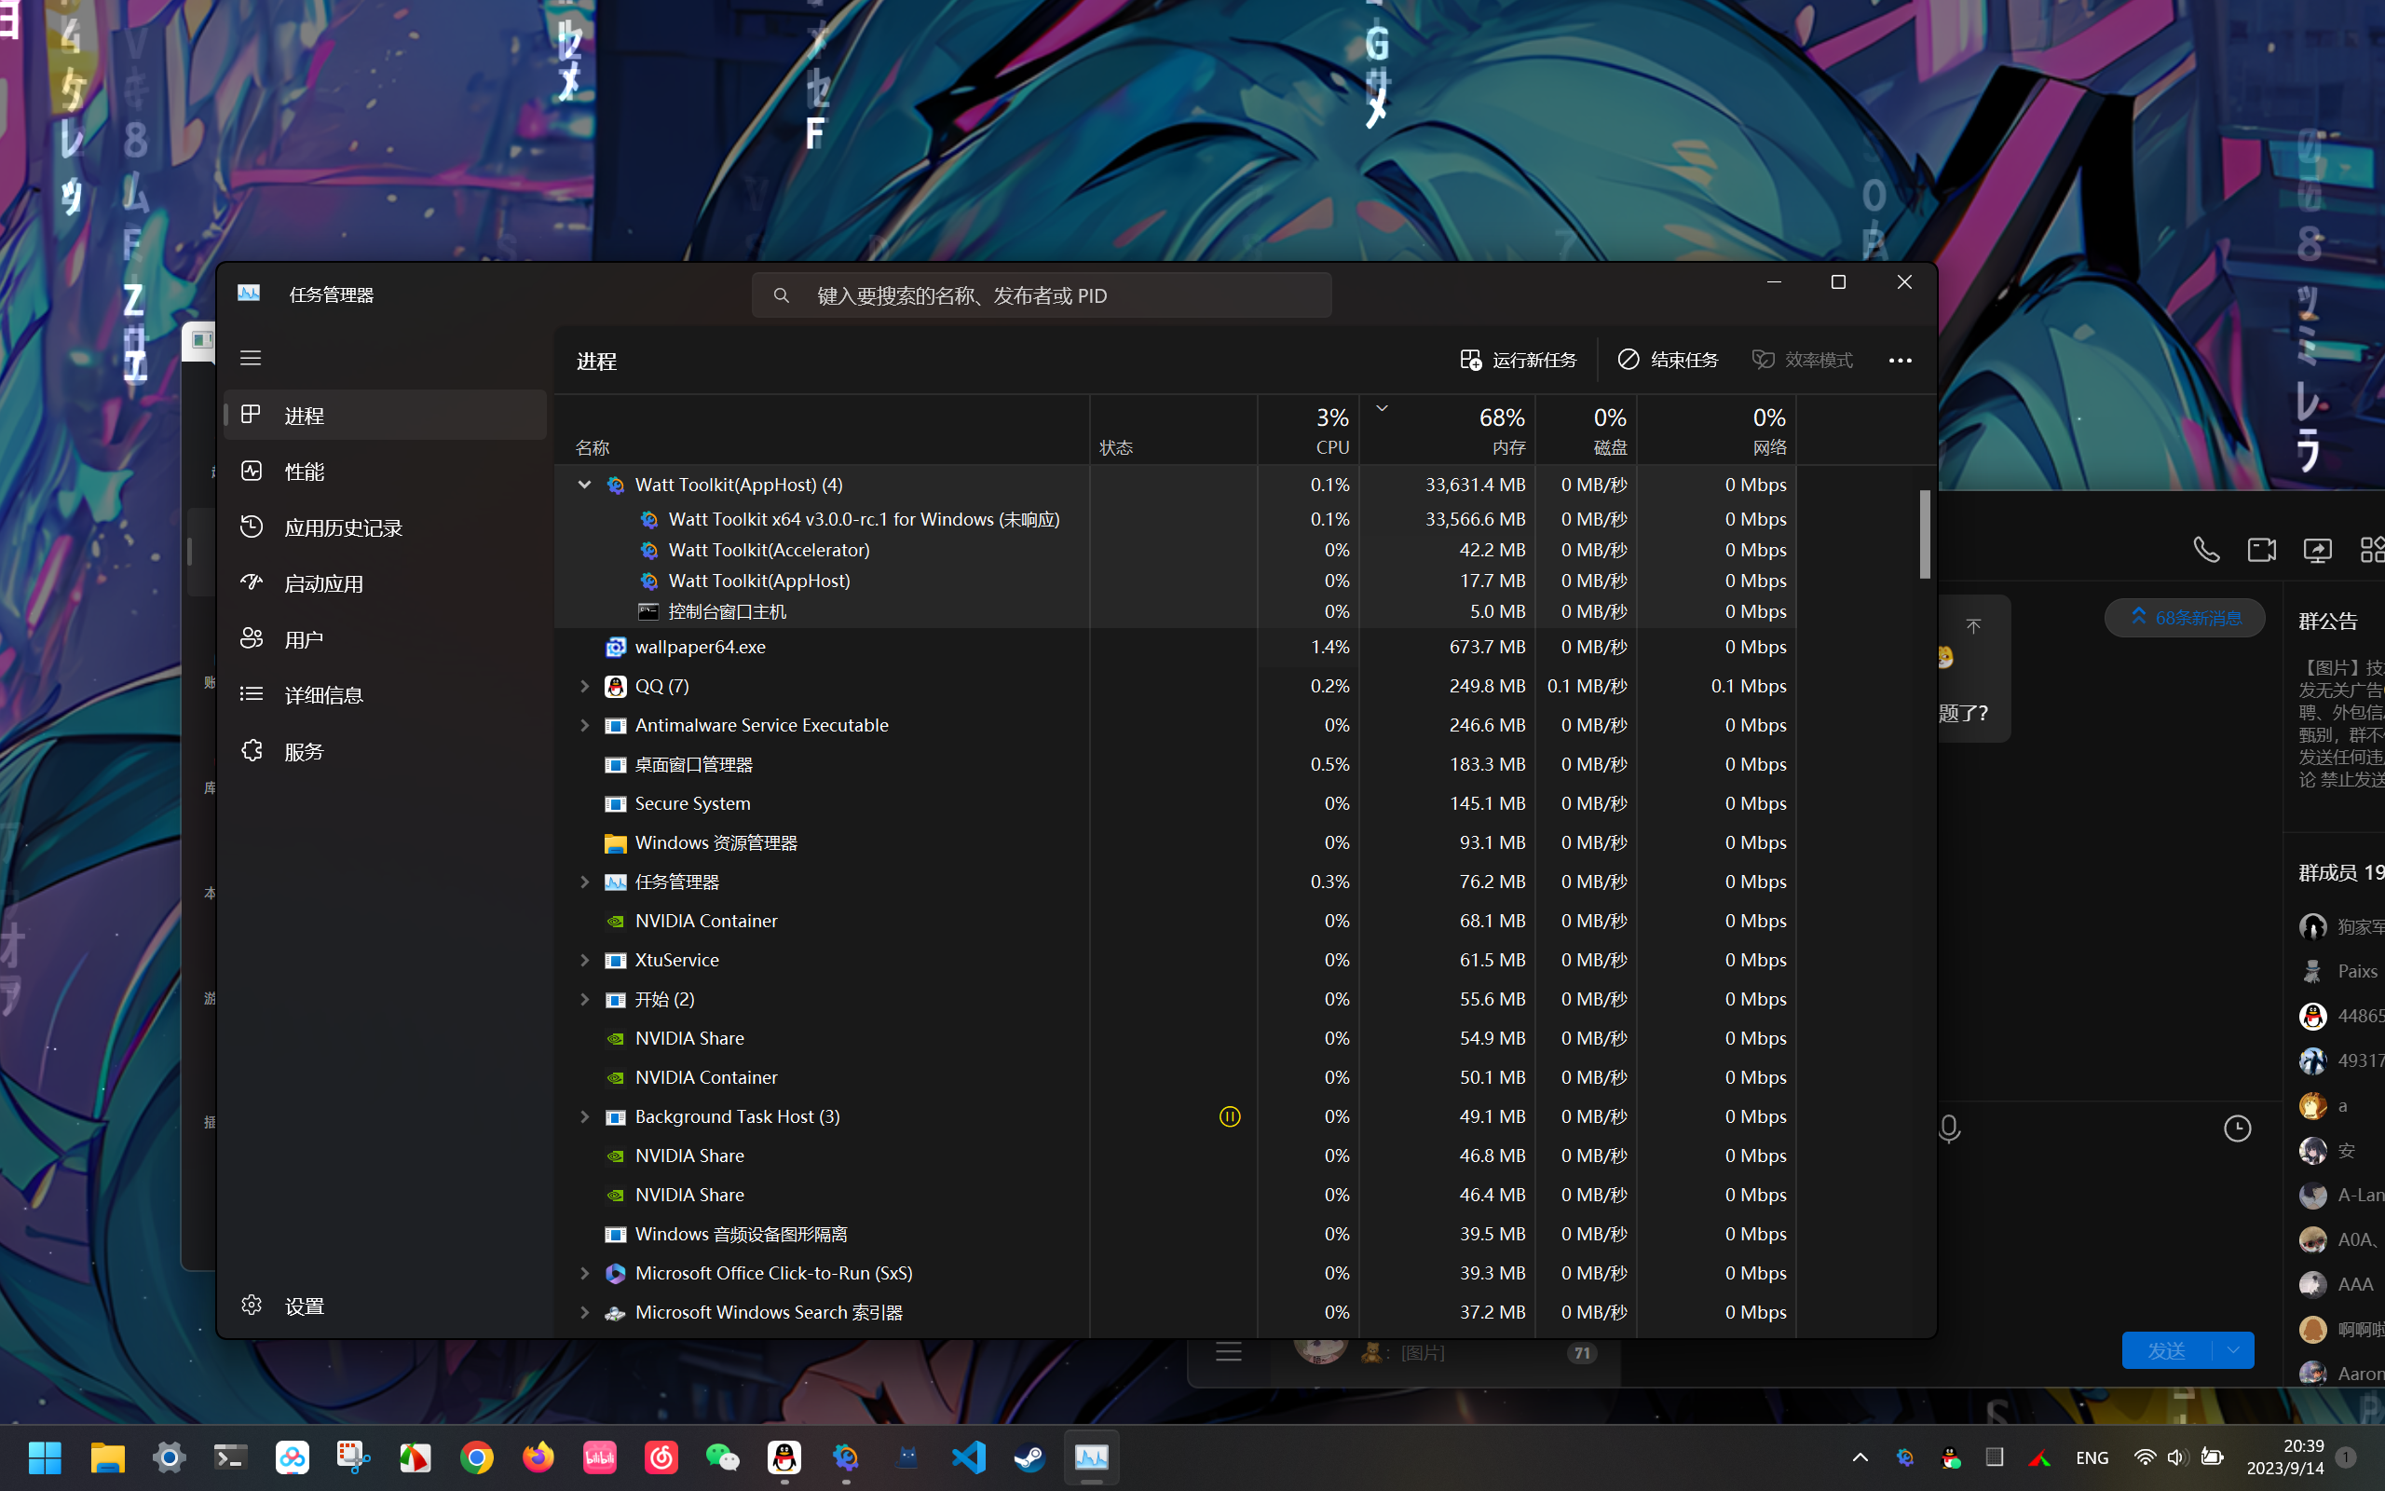Open the 启动应用 panel

click(x=323, y=581)
